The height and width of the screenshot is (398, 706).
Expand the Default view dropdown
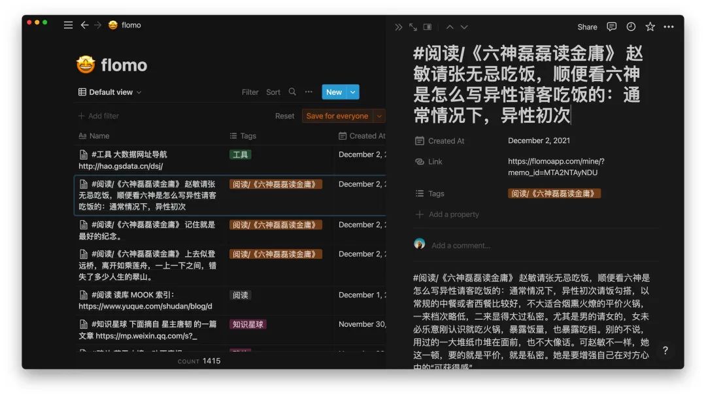(110, 92)
